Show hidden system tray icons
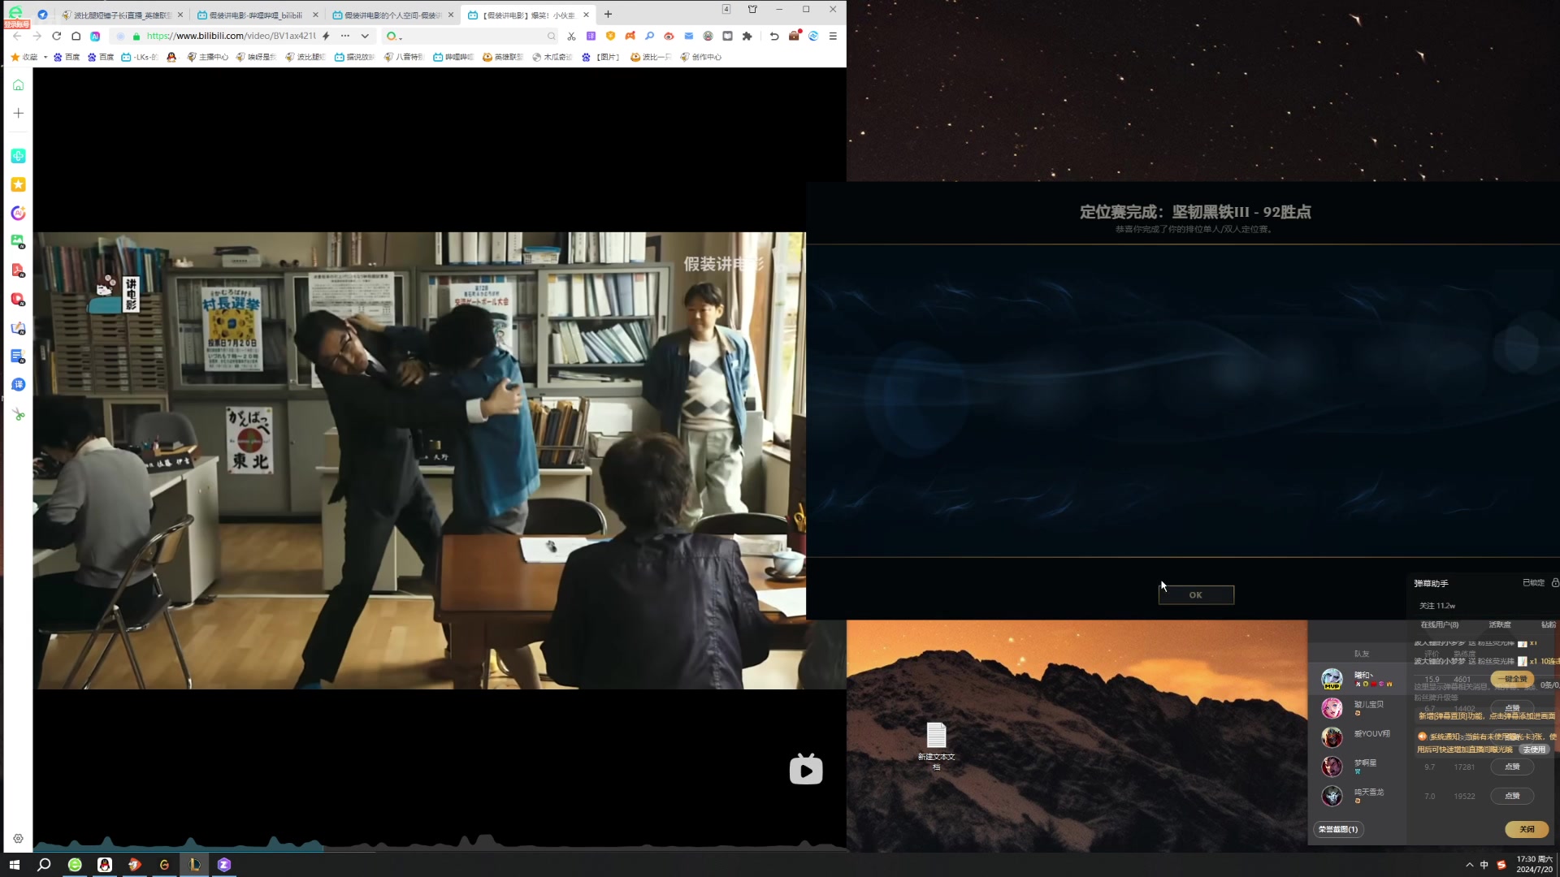 tap(1469, 865)
